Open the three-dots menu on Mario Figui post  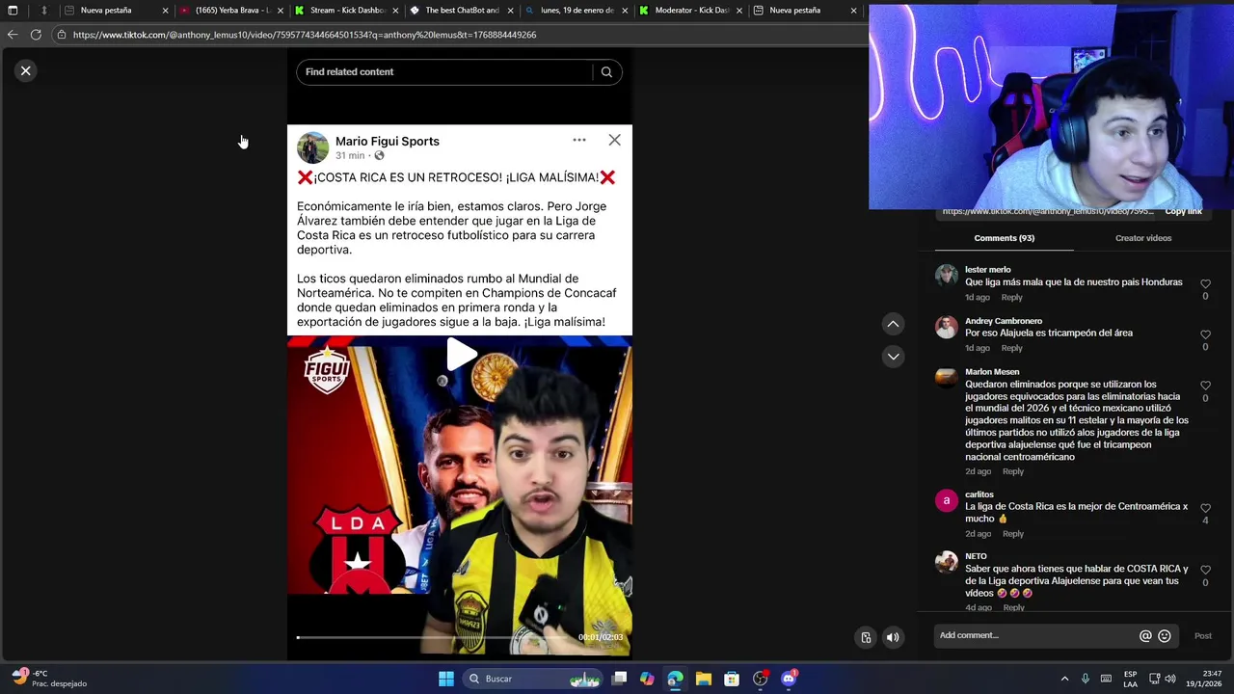tap(579, 141)
